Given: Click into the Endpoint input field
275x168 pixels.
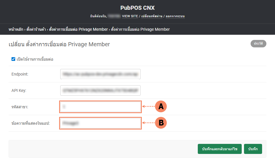Looking at the screenshot, I should pos(100,74).
